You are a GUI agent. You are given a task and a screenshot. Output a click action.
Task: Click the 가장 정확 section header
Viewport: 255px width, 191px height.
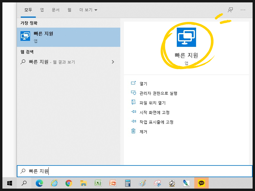click(29, 23)
